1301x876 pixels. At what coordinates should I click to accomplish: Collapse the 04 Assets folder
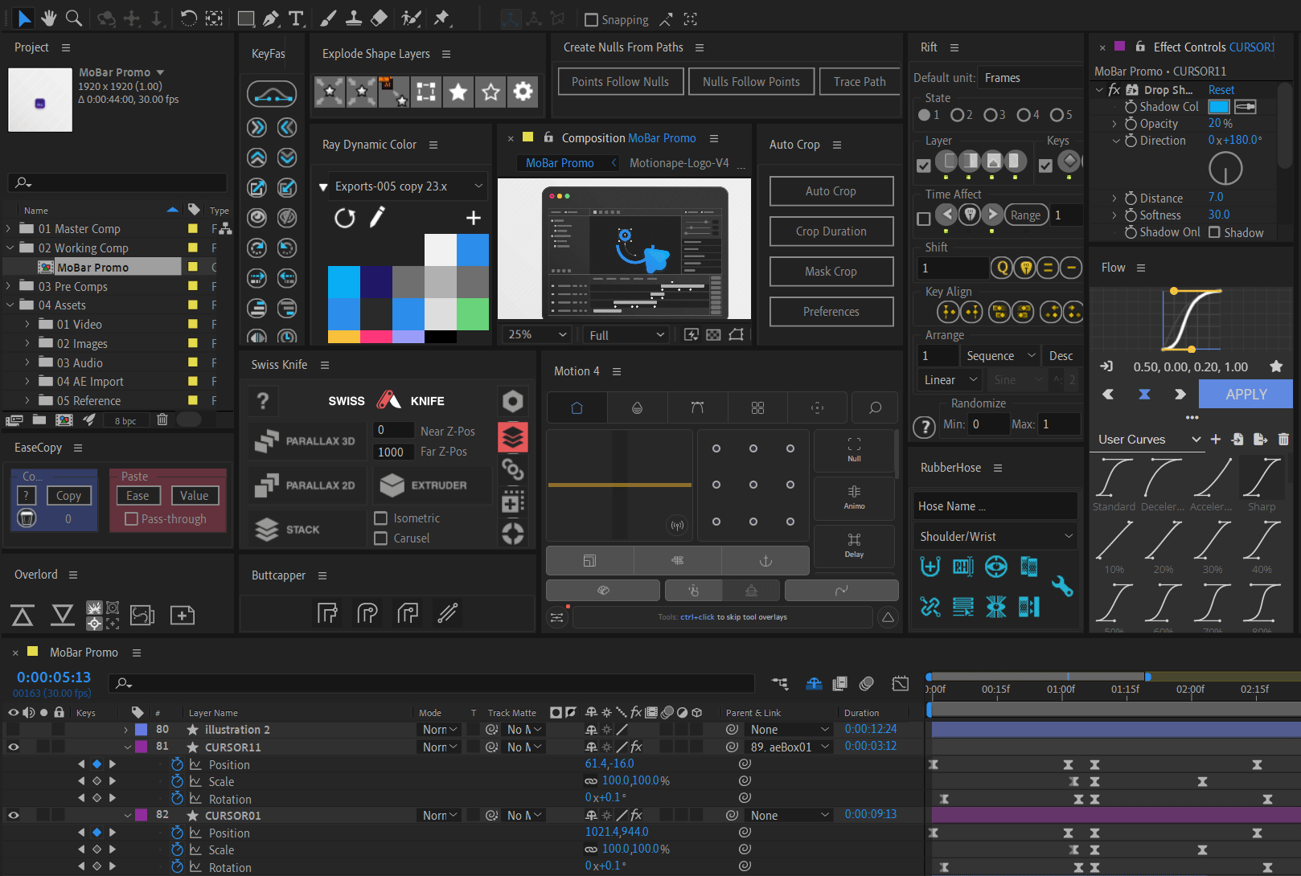(10, 305)
